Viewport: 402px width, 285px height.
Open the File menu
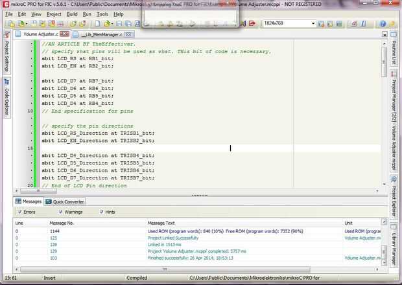[x=9, y=14]
